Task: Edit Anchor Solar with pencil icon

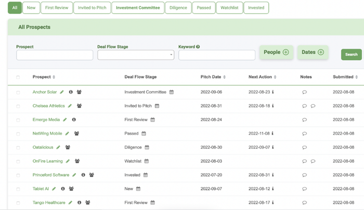Action: click(62, 92)
